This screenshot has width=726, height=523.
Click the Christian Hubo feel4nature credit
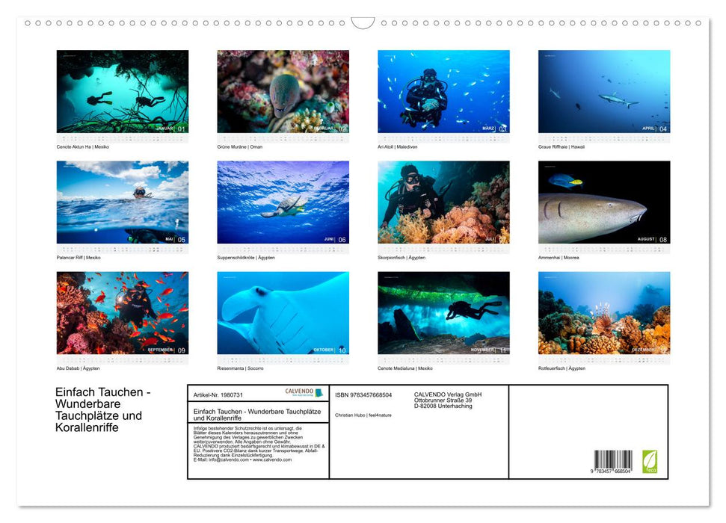[x=363, y=415]
